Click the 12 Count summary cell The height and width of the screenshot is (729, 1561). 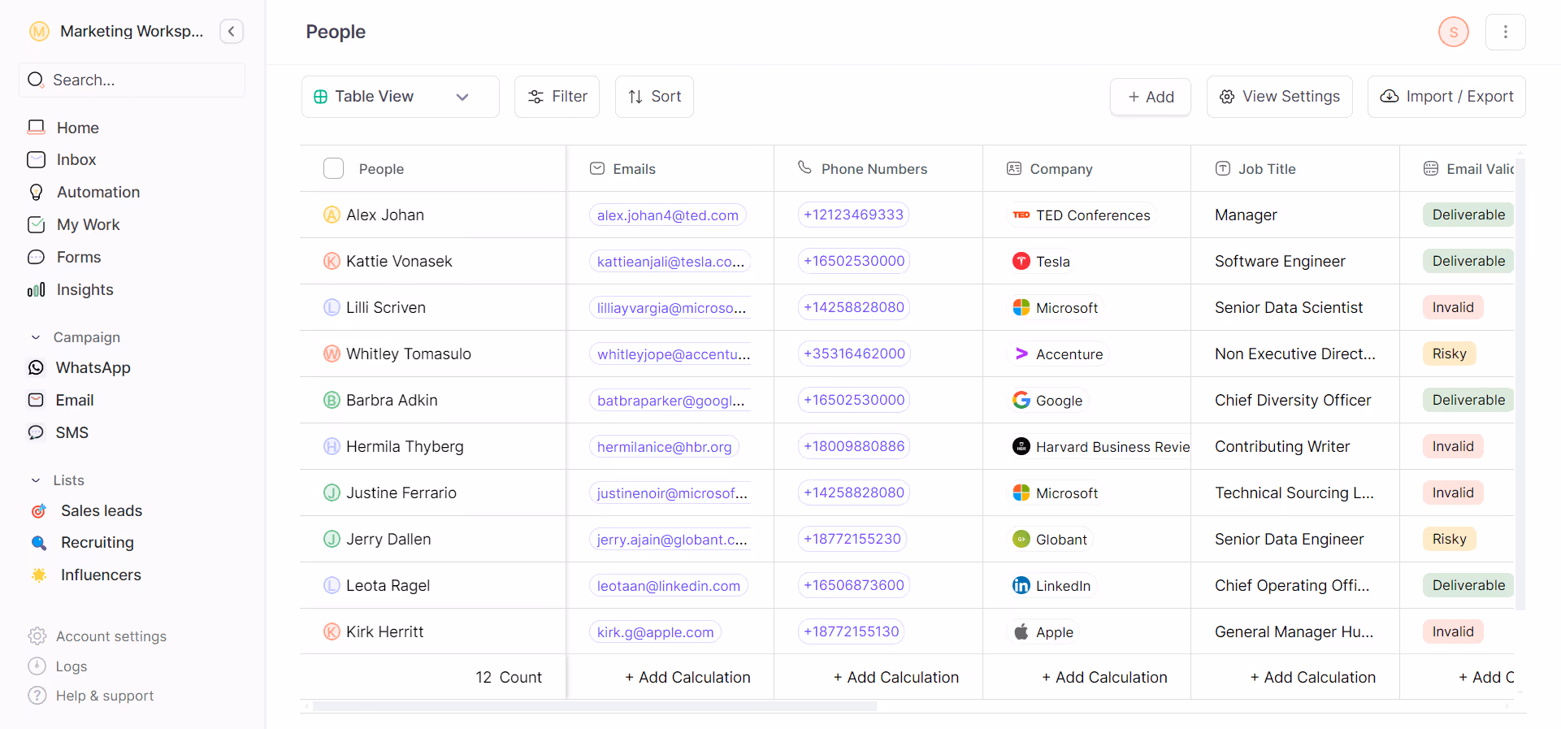pos(509,677)
